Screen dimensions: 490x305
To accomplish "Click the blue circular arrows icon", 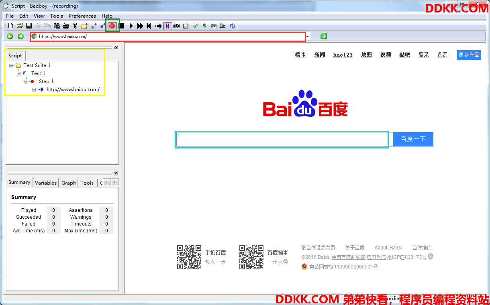I will point(233,26).
